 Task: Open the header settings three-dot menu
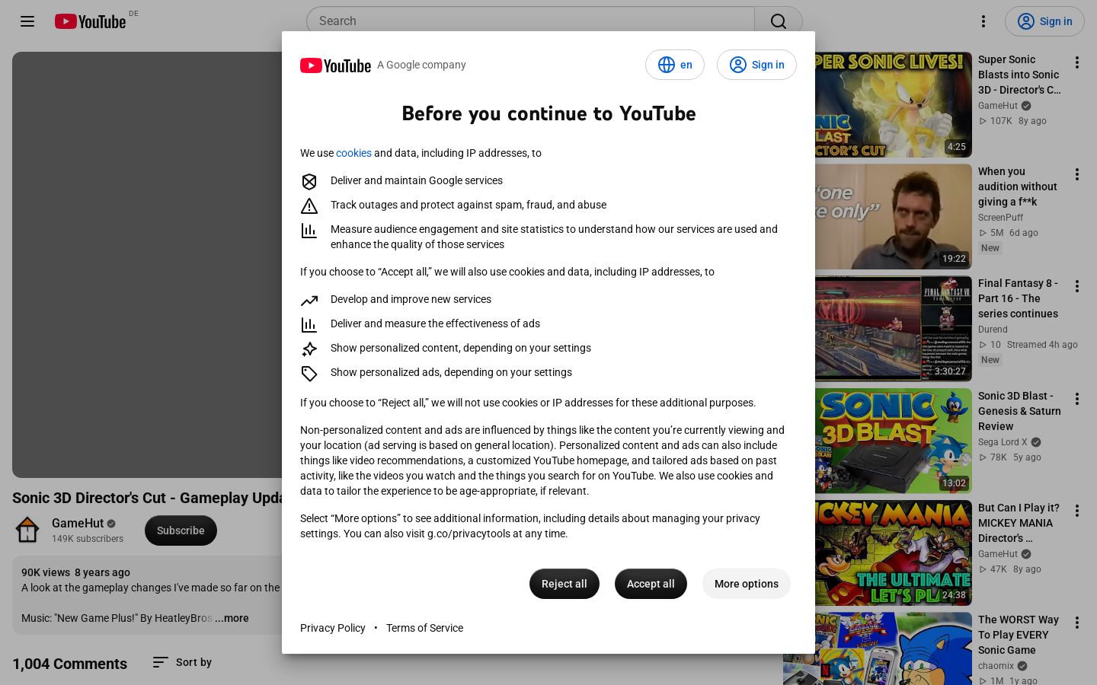tap(983, 21)
